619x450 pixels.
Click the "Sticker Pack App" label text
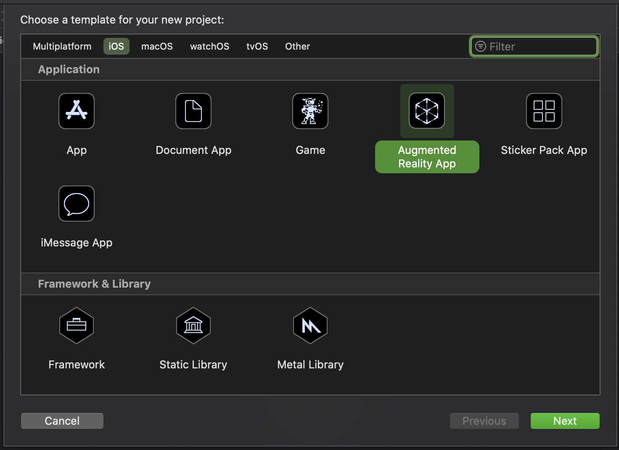point(544,150)
